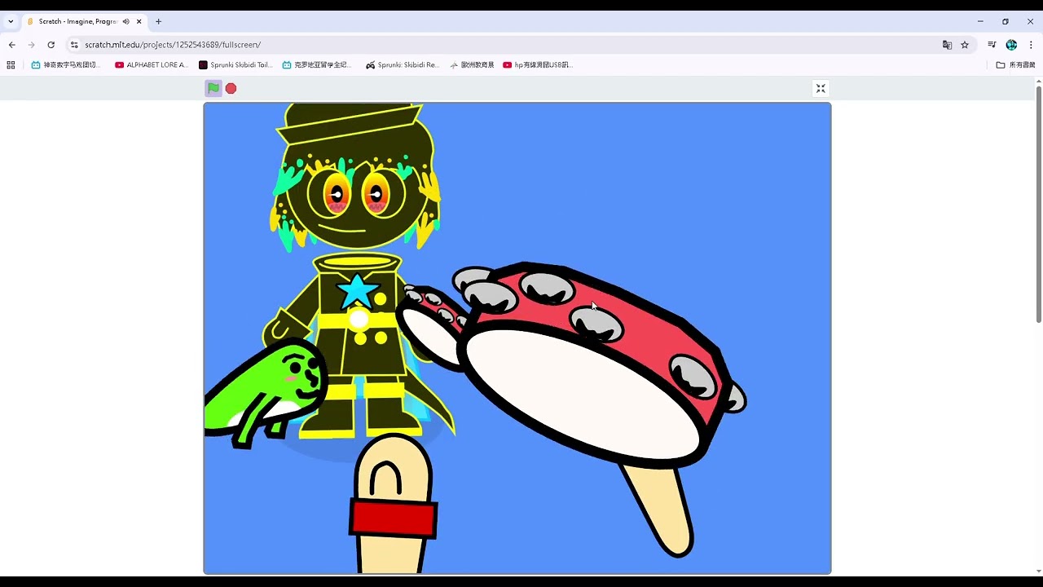Click the green frog sprite on stage

coord(265,391)
